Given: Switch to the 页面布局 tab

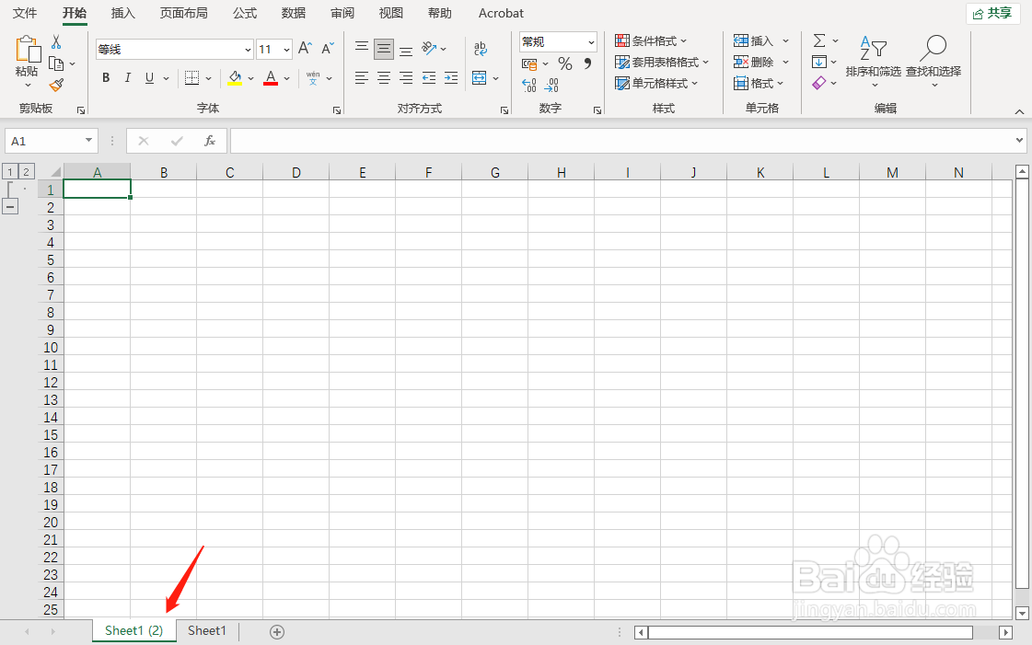Looking at the screenshot, I should tap(184, 13).
